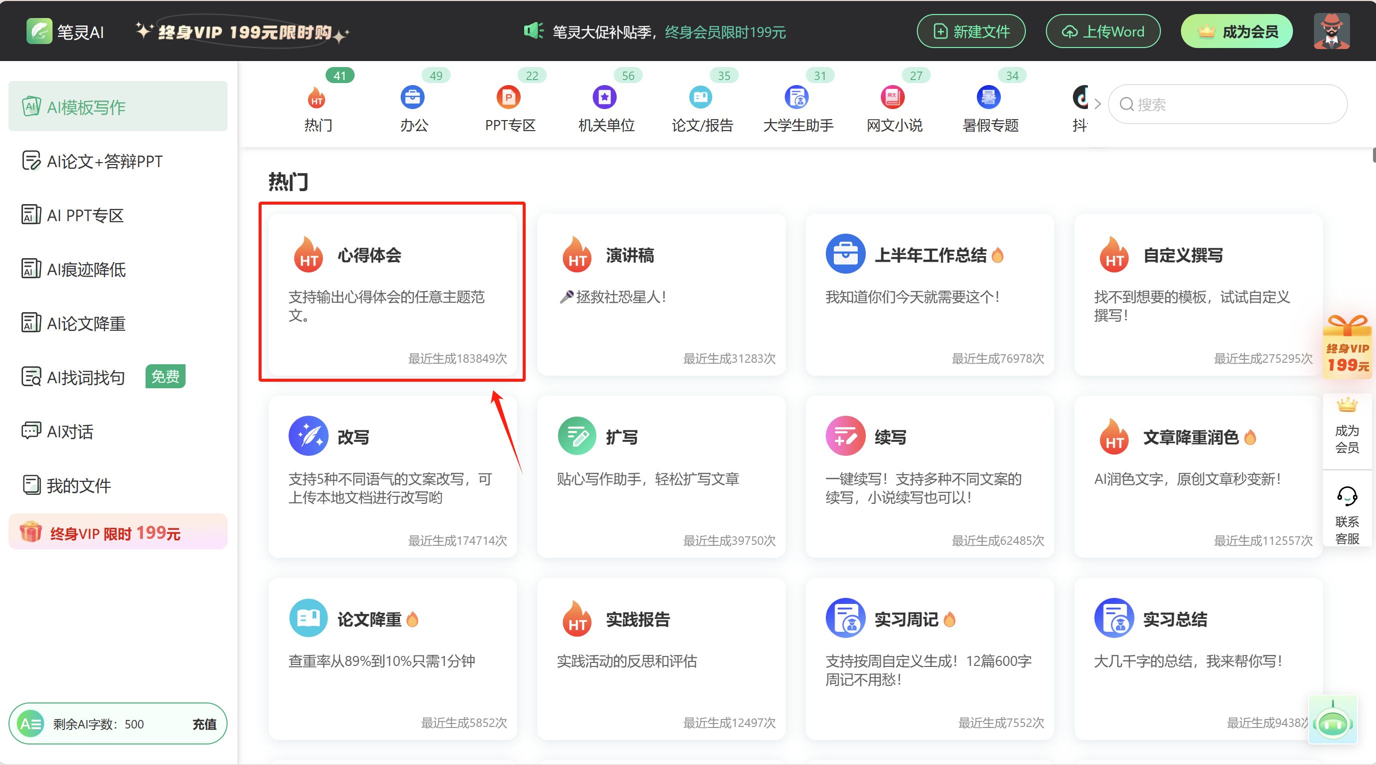This screenshot has height=765, width=1376.
Task: Click the 上传Word button
Action: pos(1102,32)
